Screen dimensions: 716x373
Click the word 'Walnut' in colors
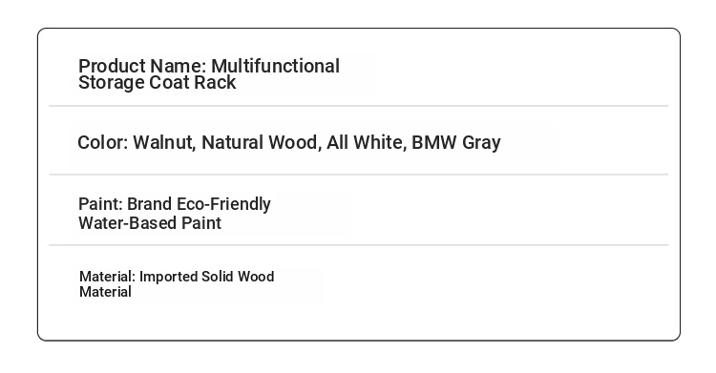[164, 142]
